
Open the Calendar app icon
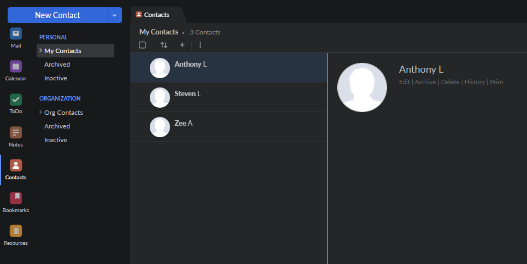pos(16,67)
